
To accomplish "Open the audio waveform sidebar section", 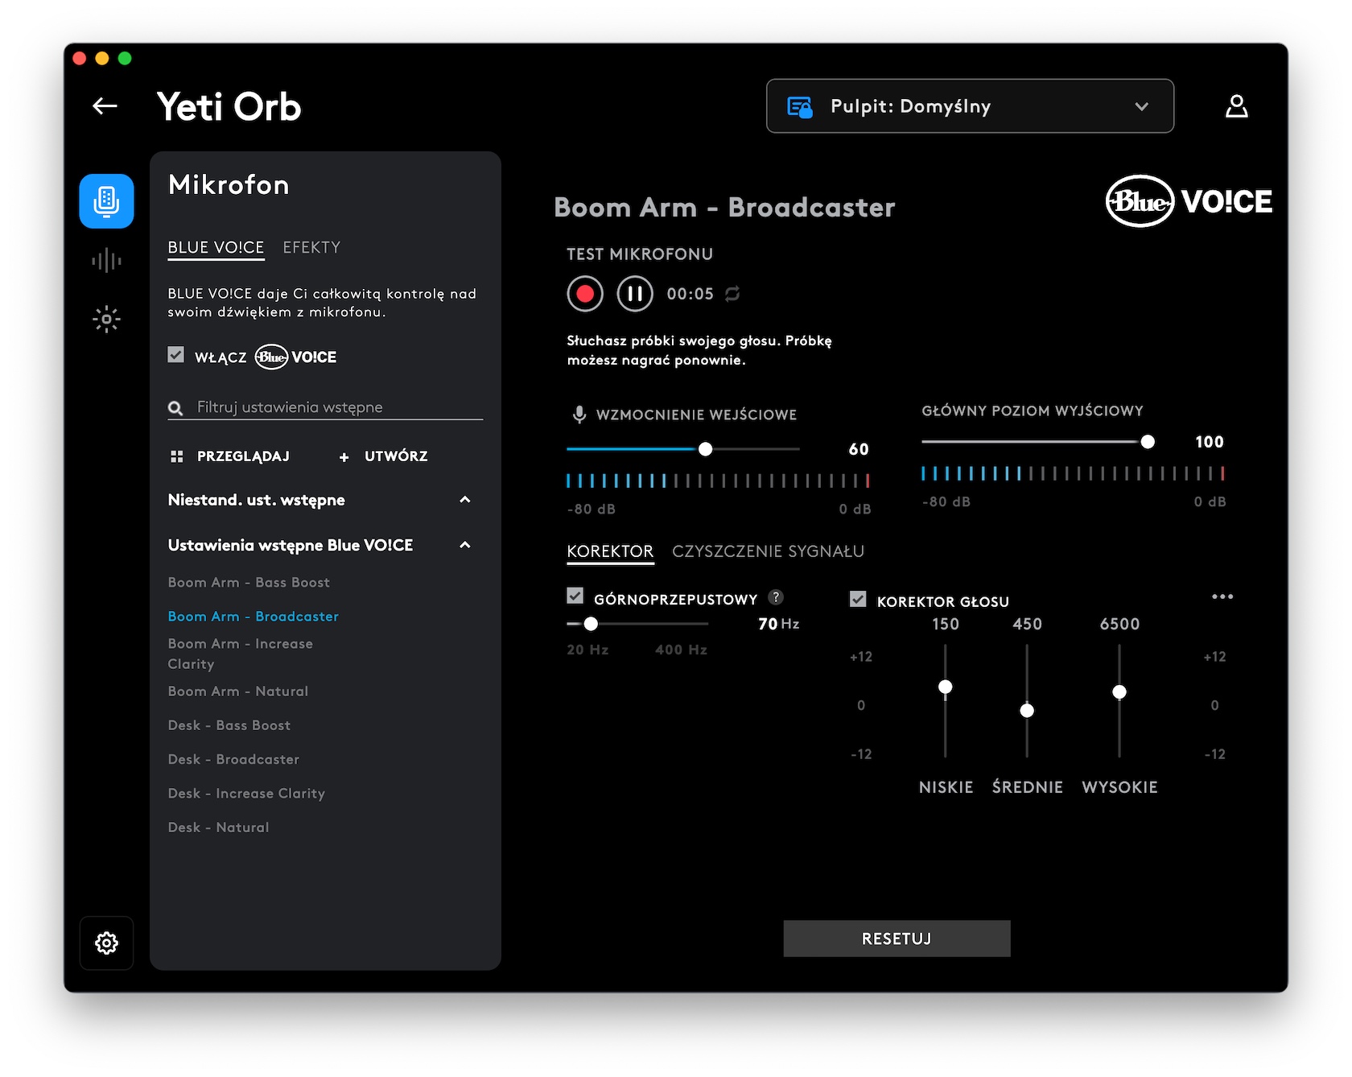I will [106, 261].
